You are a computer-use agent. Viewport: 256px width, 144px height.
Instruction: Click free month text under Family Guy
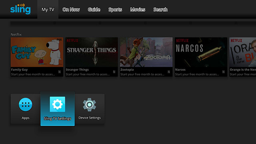tap(33, 74)
